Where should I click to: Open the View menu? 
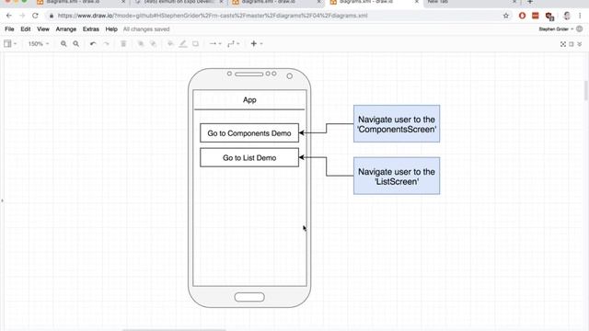pos(43,29)
